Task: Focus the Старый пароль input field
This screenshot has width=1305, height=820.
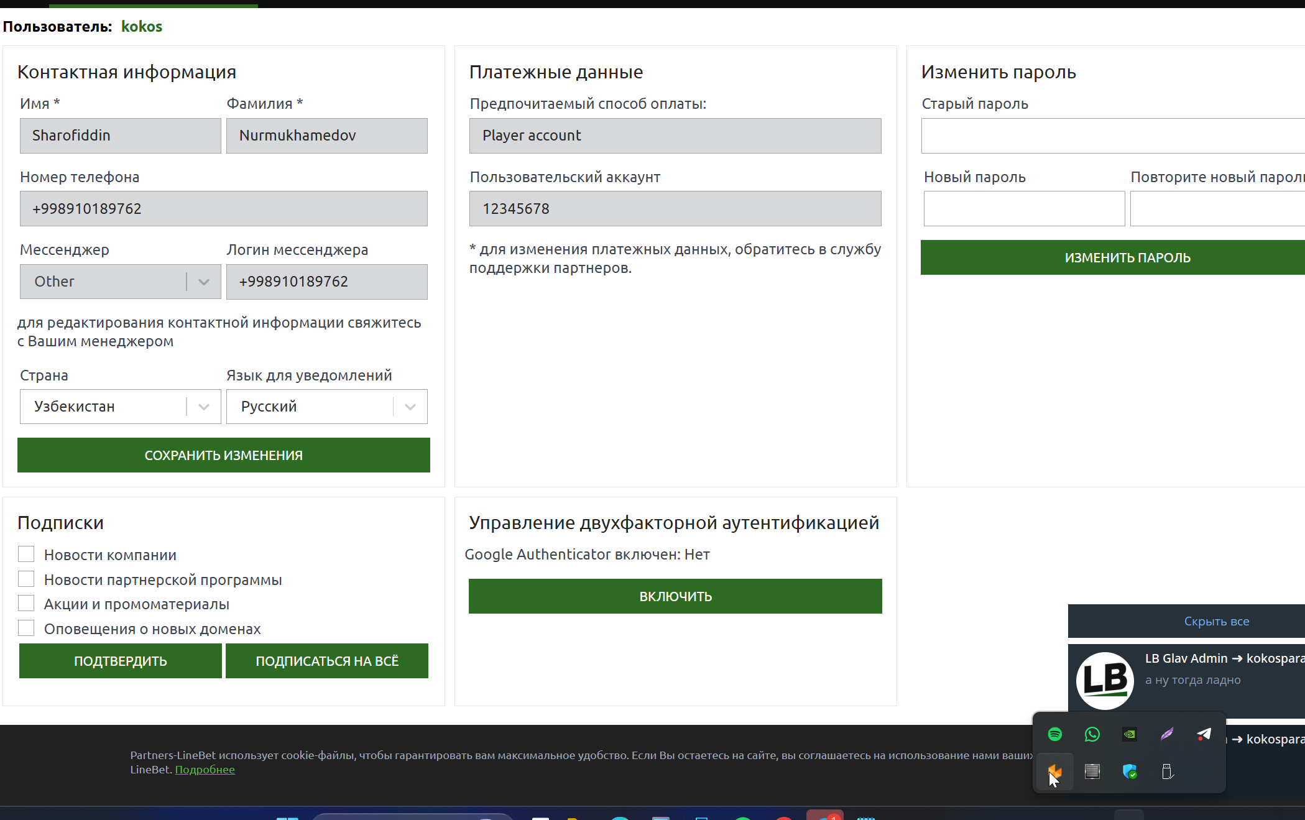Action: (1113, 136)
